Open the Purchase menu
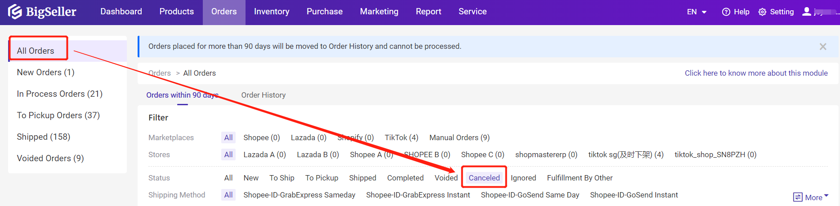This screenshot has height=206, width=840. (x=325, y=12)
